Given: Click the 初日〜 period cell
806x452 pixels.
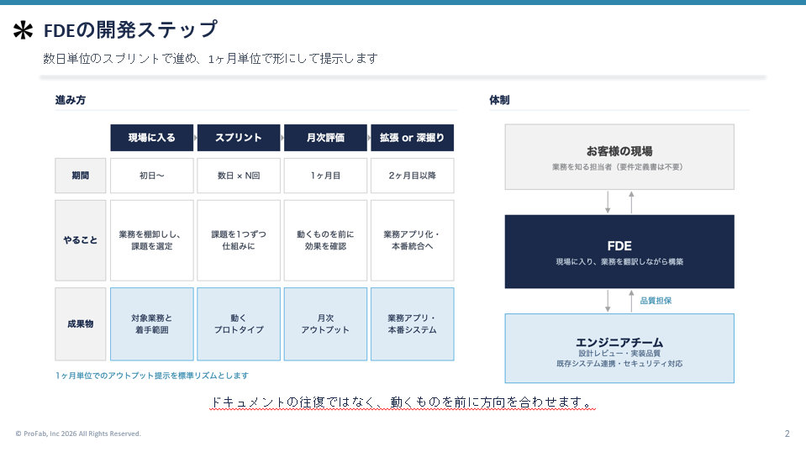Looking at the screenshot, I should point(151,176).
